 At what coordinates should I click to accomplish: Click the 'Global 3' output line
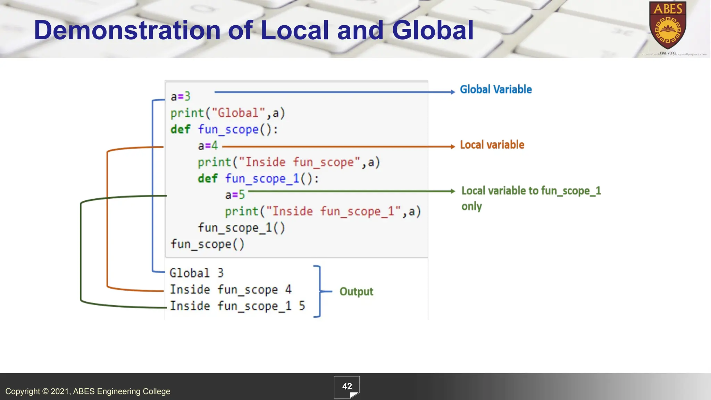pyautogui.click(x=196, y=273)
